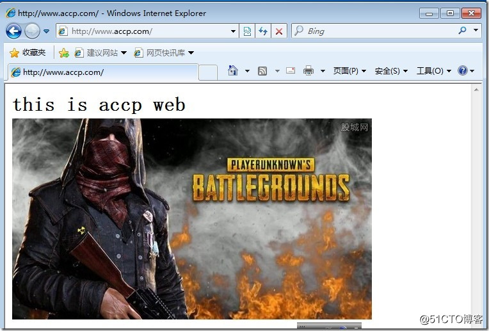Expand the Print dropdown arrow
The height and width of the screenshot is (331, 489).
pyautogui.click(x=323, y=71)
